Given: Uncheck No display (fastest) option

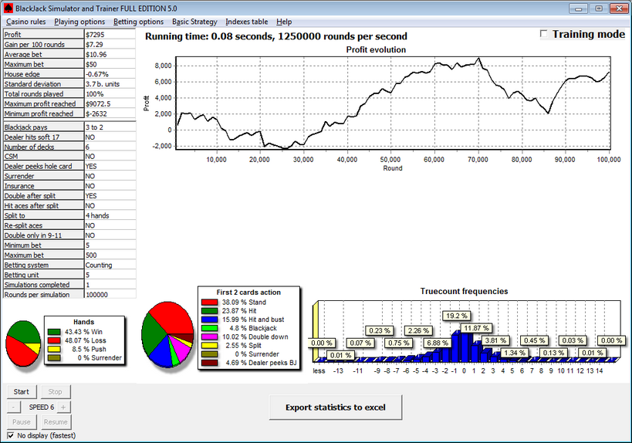Looking at the screenshot, I should (x=11, y=436).
